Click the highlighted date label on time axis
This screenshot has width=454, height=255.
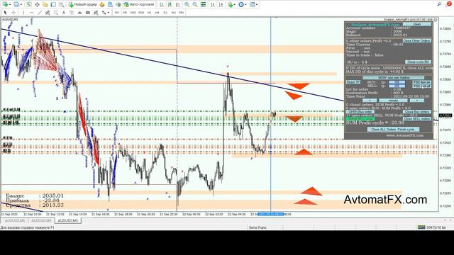click(270, 214)
